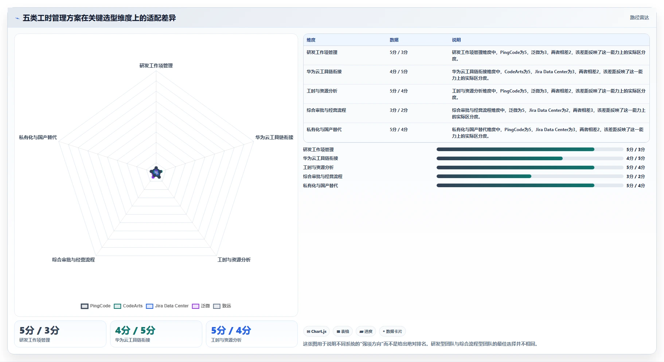The height and width of the screenshot is (362, 664).
Task: Toggle 致远 legend swatch
Action: tap(217, 306)
